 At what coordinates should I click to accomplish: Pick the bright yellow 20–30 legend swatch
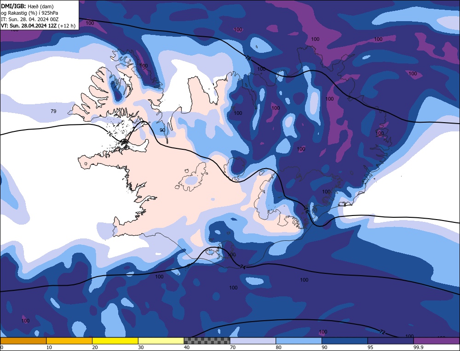coord(115,340)
